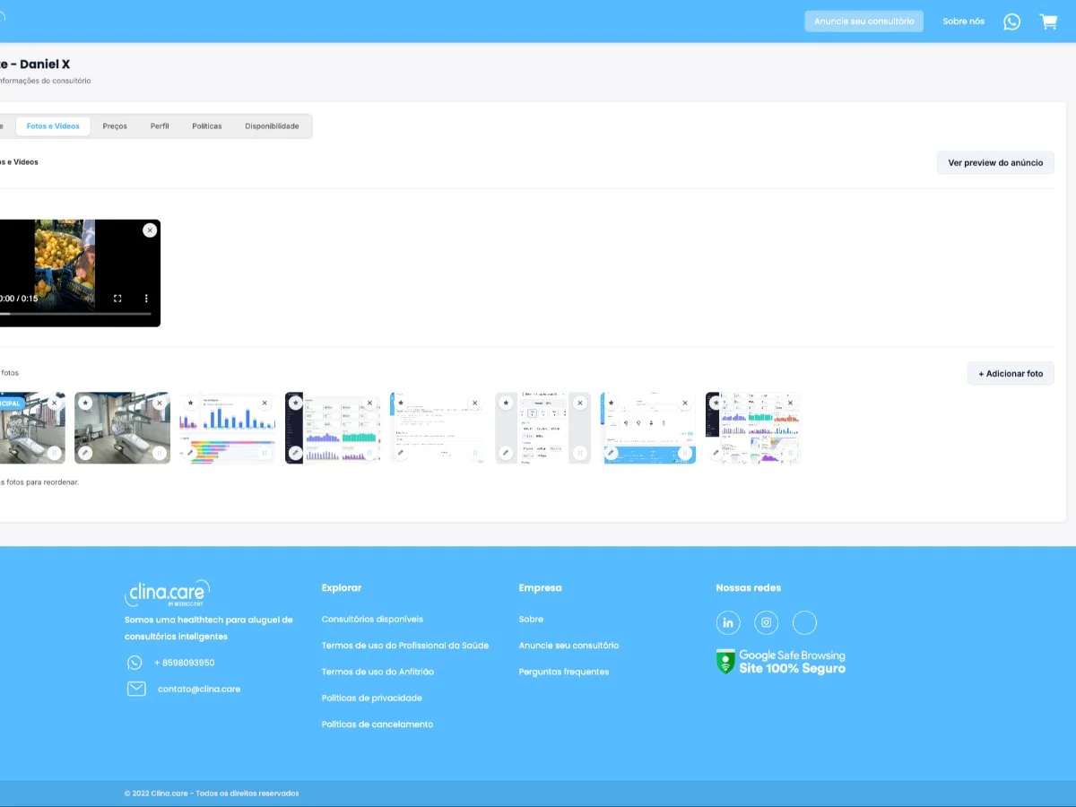Open the video's three-dot options menu

tap(146, 299)
